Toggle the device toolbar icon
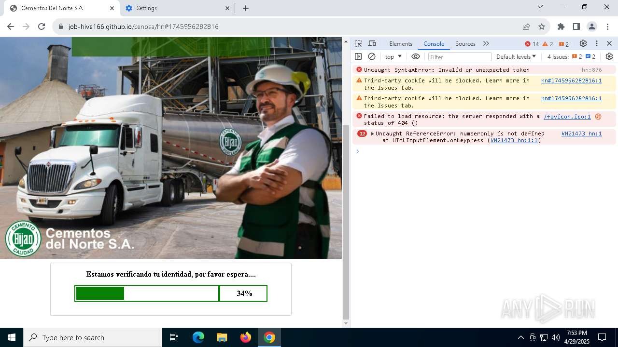This screenshot has width=618, height=347. pos(372,44)
